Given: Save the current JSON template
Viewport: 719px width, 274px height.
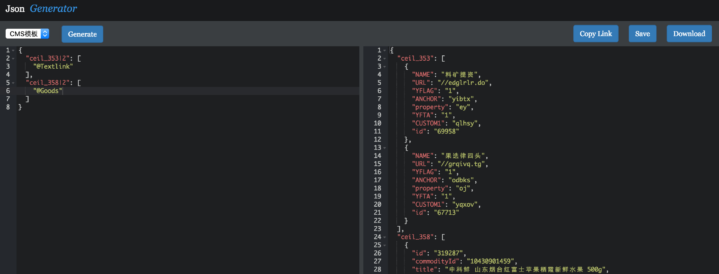Looking at the screenshot, I should [642, 34].
